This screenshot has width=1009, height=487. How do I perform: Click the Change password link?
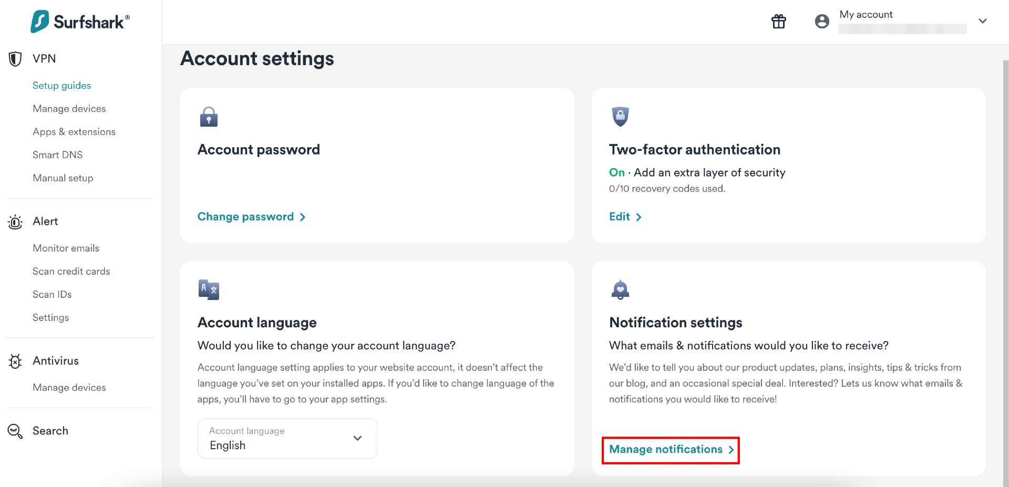(x=245, y=216)
